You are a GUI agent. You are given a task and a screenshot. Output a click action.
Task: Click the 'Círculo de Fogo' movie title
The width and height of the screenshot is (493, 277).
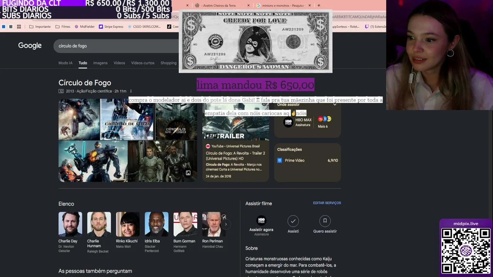(85, 83)
